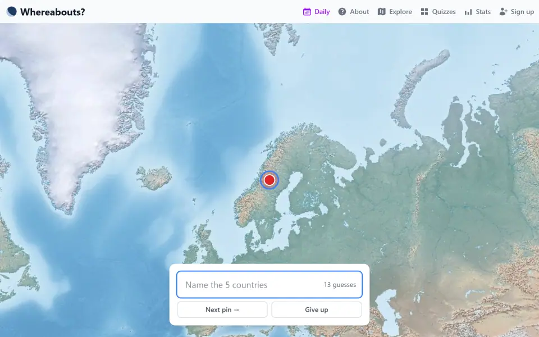
Task: Select the red pin on Scandinavia
Action: click(x=269, y=180)
